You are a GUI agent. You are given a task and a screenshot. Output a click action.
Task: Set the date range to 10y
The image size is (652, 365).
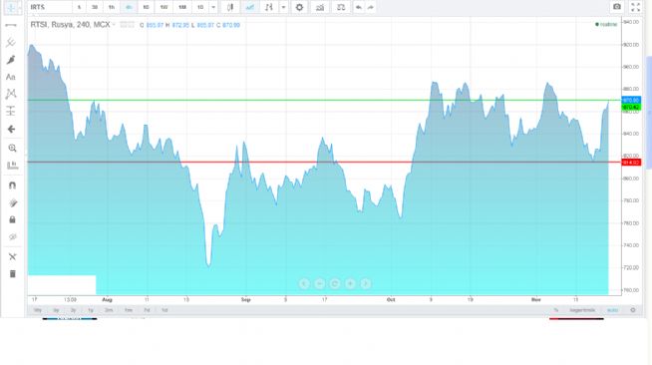point(38,310)
